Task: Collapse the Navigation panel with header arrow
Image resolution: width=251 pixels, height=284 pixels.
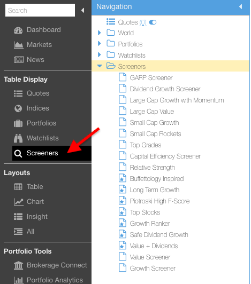Action: click(241, 7)
